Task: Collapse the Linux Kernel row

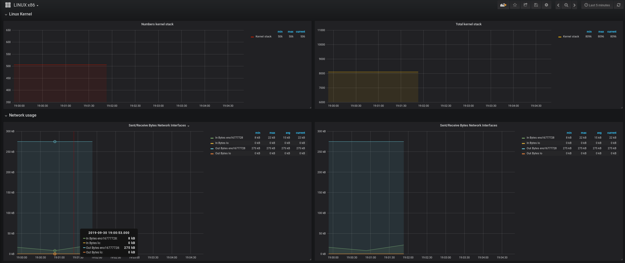Action: (20, 14)
